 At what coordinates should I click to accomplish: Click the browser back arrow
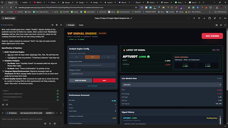coord(2,8)
